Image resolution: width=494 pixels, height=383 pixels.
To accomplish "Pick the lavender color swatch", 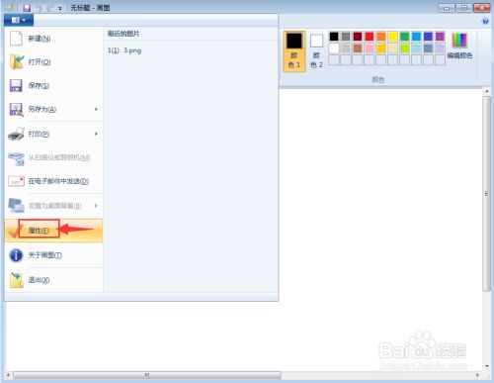I will click(440, 48).
